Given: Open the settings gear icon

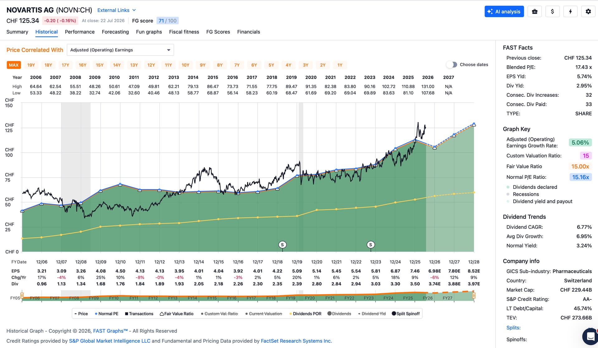Looking at the screenshot, I should pyautogui.click(x=588, y=12).
